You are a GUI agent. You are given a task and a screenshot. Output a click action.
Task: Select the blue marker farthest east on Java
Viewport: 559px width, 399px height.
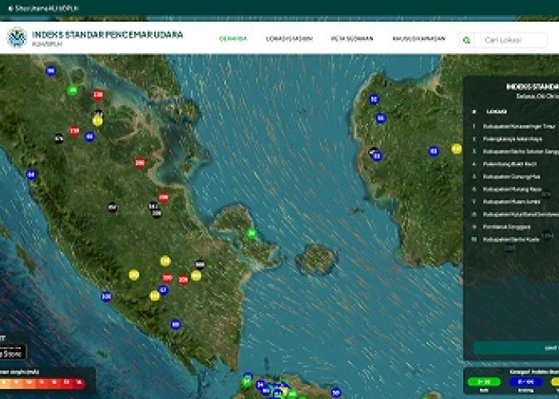tap(336, 393)
